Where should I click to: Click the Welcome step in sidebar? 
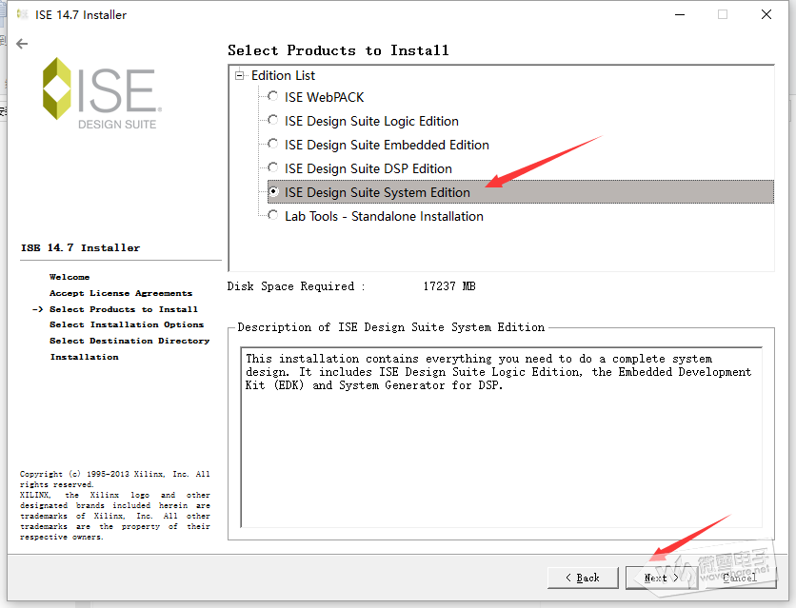70,277
